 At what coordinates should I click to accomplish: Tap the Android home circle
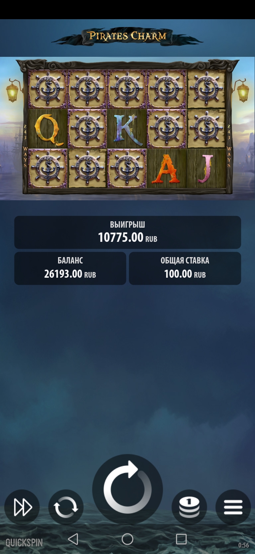click(127, 539)
